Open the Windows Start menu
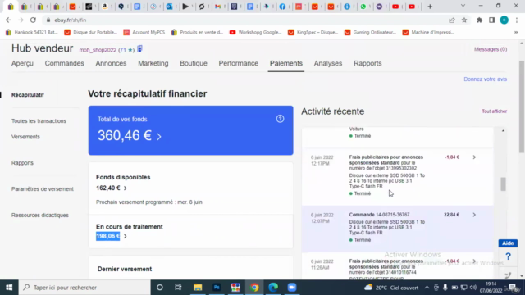525x295 pixels. click(9, 288)
